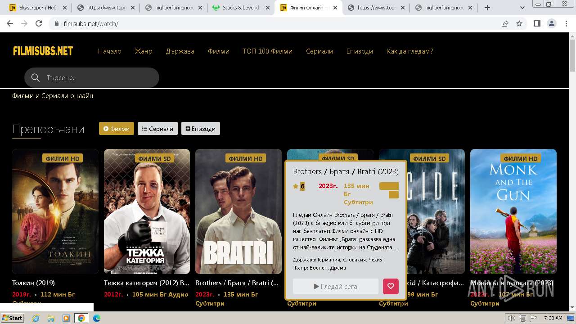Reload the page with refresh icon

coord(39,23)
